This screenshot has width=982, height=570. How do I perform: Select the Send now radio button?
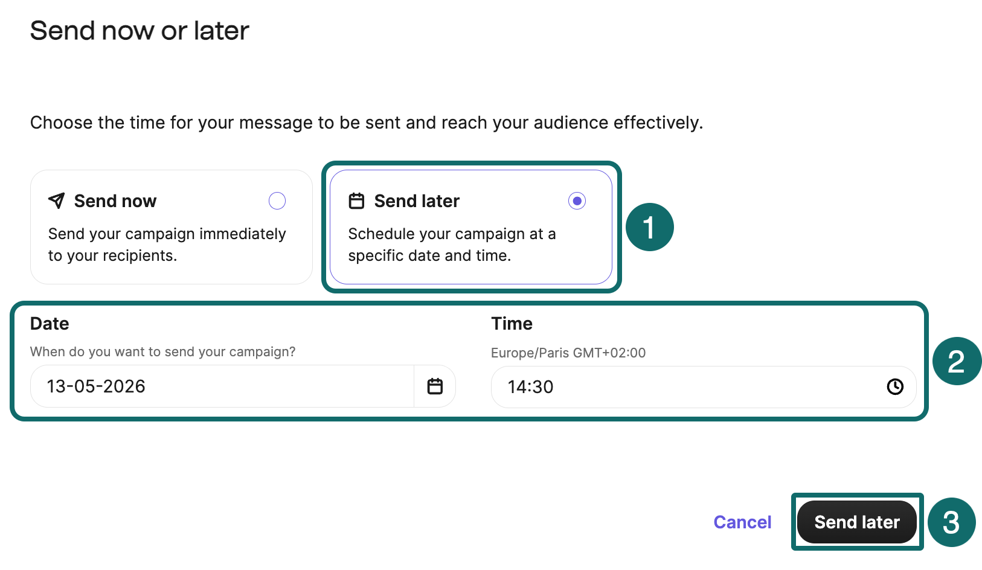[x=277, y=200]
